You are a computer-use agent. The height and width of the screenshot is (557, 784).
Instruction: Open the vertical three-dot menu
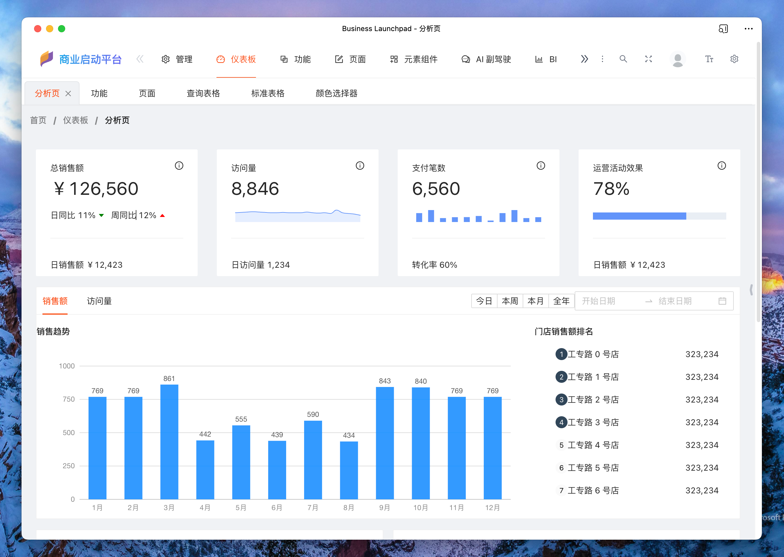(602, 59)
